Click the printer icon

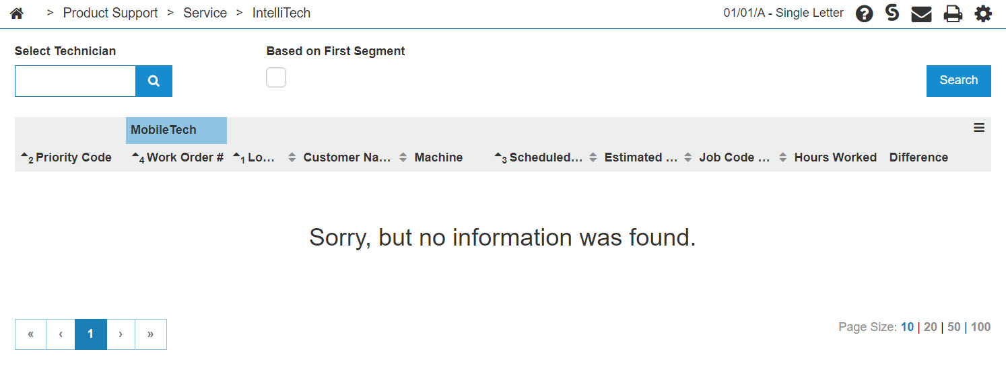[x=953, y=13]
